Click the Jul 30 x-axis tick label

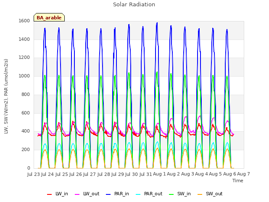pos(132,174)
